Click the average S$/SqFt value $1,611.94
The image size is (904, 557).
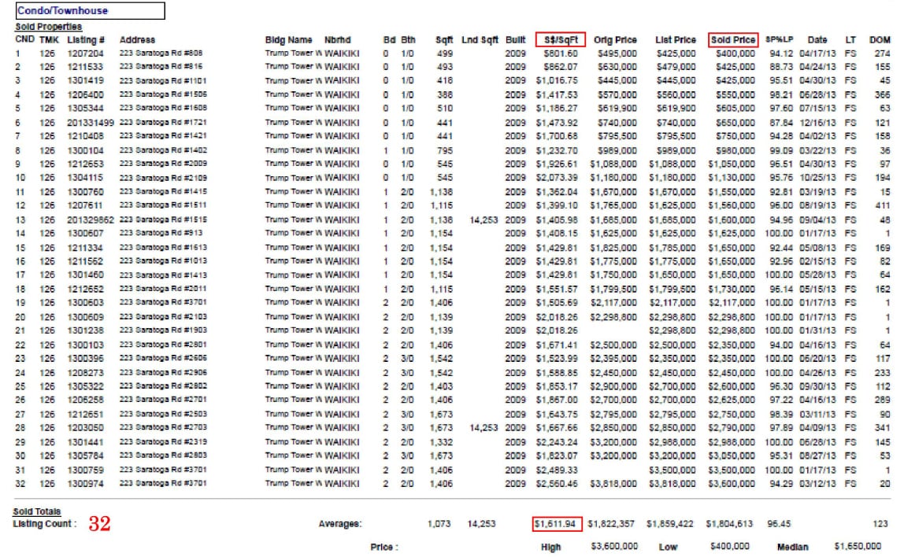click(x=557, y=524)
